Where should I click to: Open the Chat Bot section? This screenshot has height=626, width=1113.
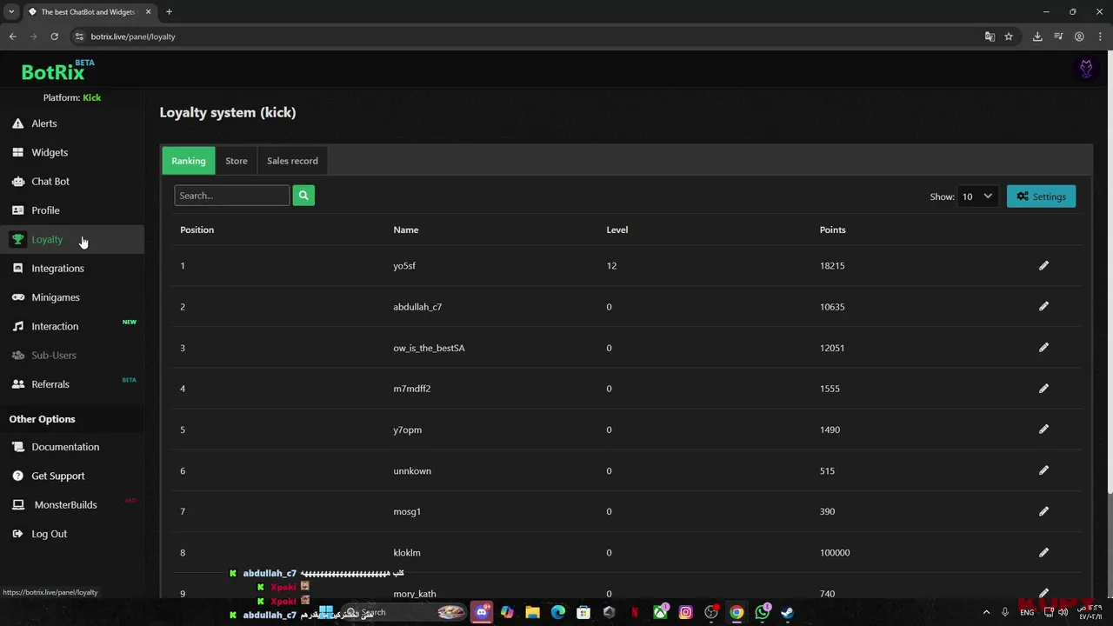coord(50,181)
